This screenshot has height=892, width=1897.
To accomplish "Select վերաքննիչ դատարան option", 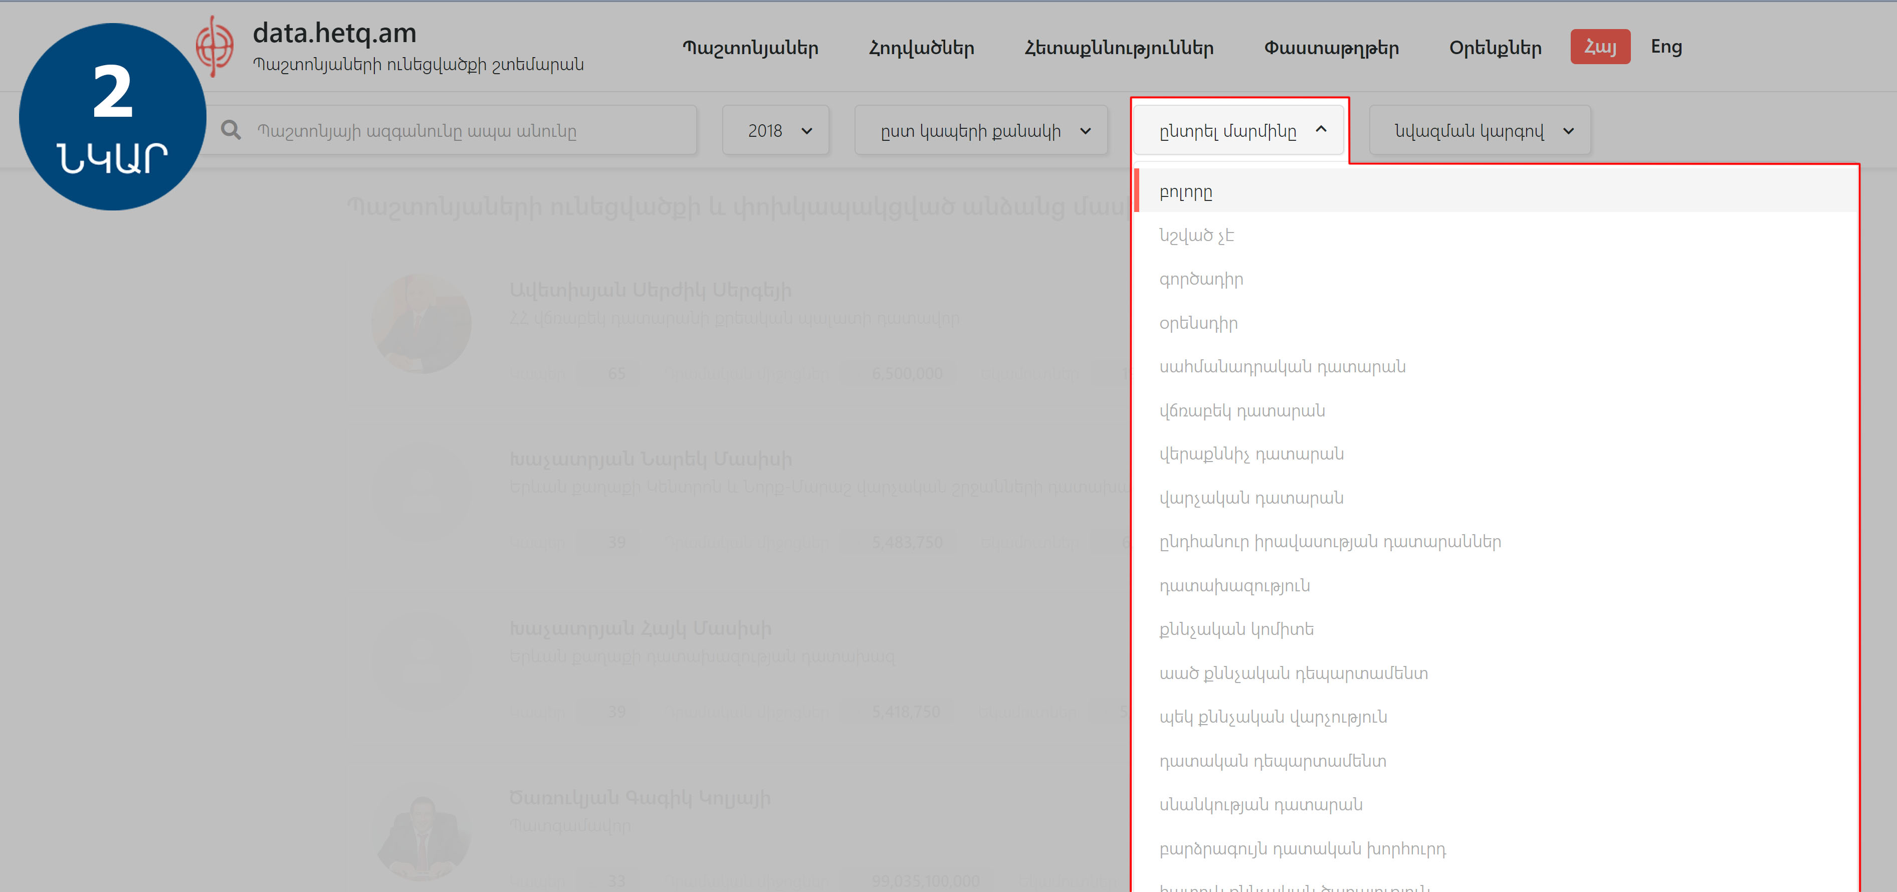I will [x=1496, y=455].
